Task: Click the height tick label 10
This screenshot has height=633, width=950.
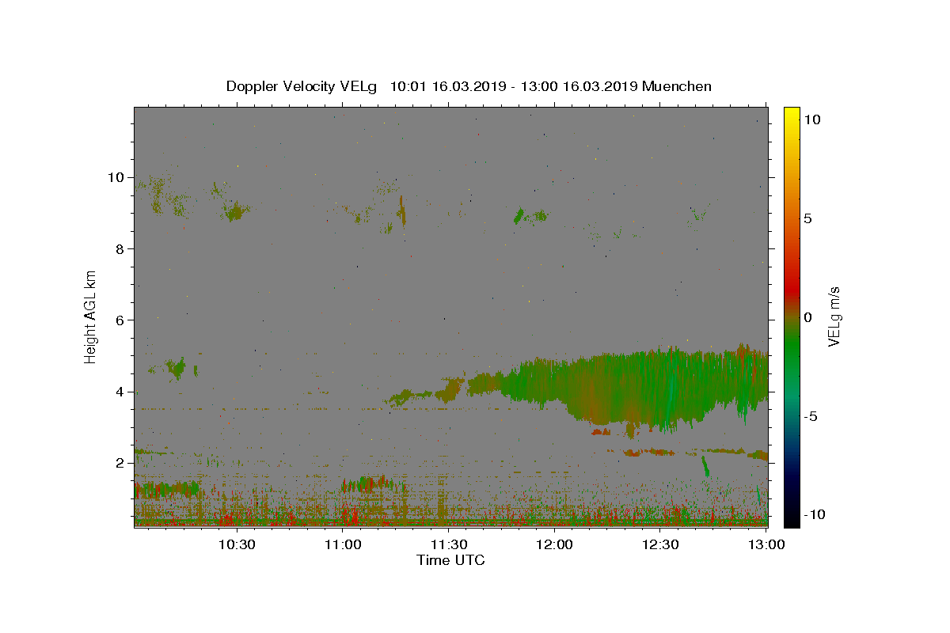Action: [116, 177]
